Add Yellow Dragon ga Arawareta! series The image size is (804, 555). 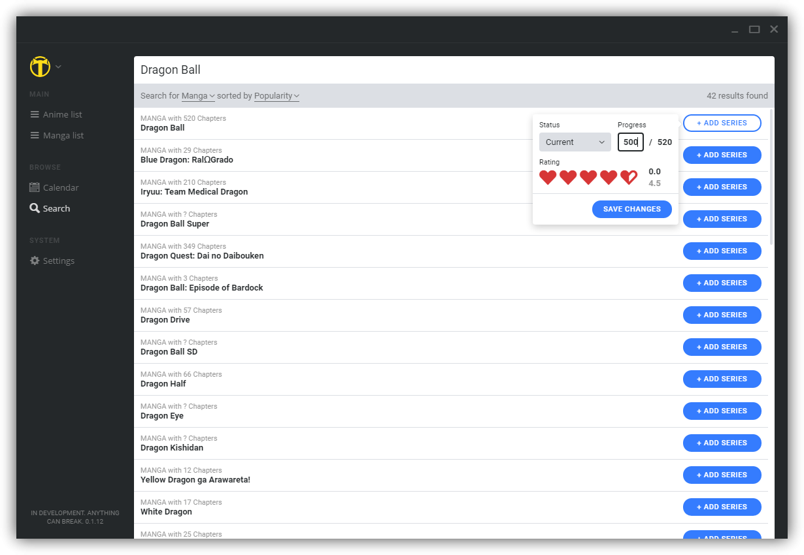(x=722, y=475)
